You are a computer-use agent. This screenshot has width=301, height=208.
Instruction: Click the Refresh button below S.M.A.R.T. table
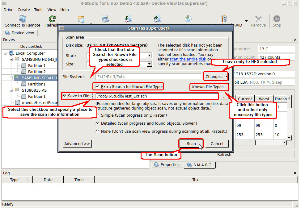point(224,155)
